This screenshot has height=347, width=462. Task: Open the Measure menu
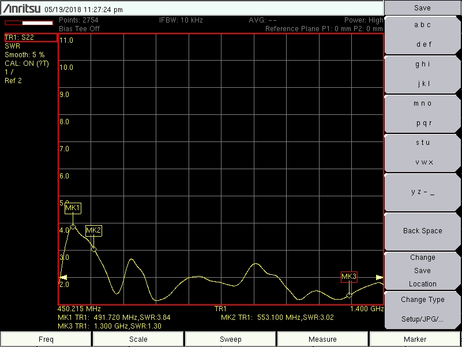(x=323, y=339)
